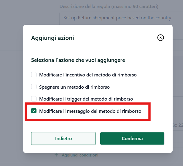Click the red highlighted box around the checked option
Viewport: 183px width, 166px height.
88,112
